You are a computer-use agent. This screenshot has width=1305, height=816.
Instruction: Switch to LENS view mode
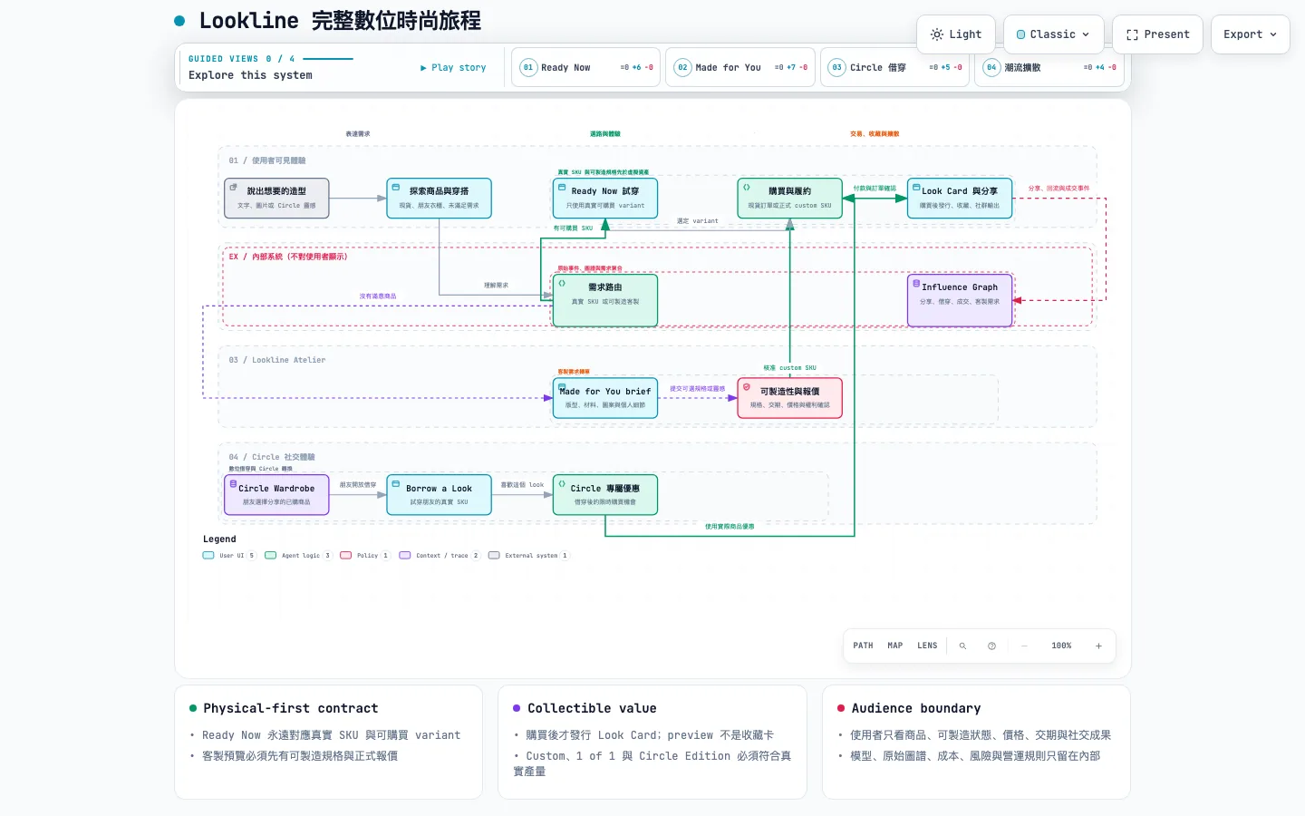(x=927, y=646)
